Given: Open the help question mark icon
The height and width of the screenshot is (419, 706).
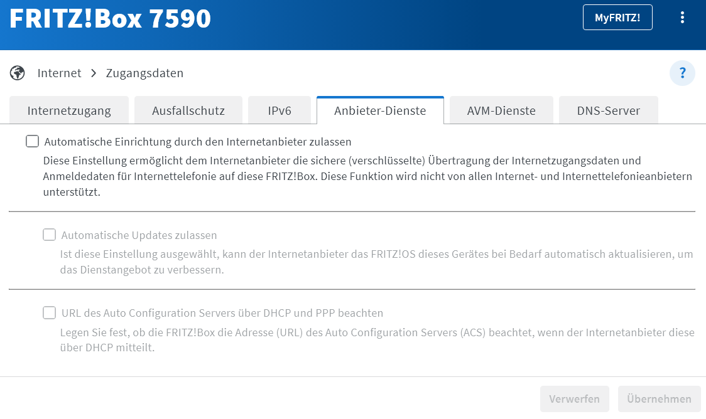Looking at the screenshot, I should point(682,73).
